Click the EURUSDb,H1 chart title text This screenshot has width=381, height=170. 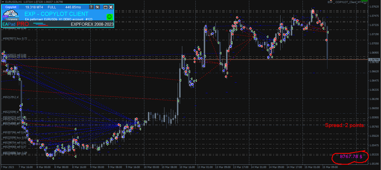[13, 2]
